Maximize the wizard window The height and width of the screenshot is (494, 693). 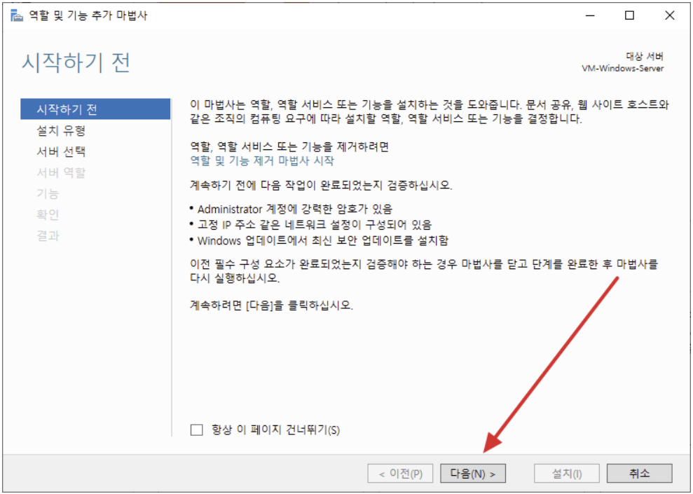[x=629, y=15]
